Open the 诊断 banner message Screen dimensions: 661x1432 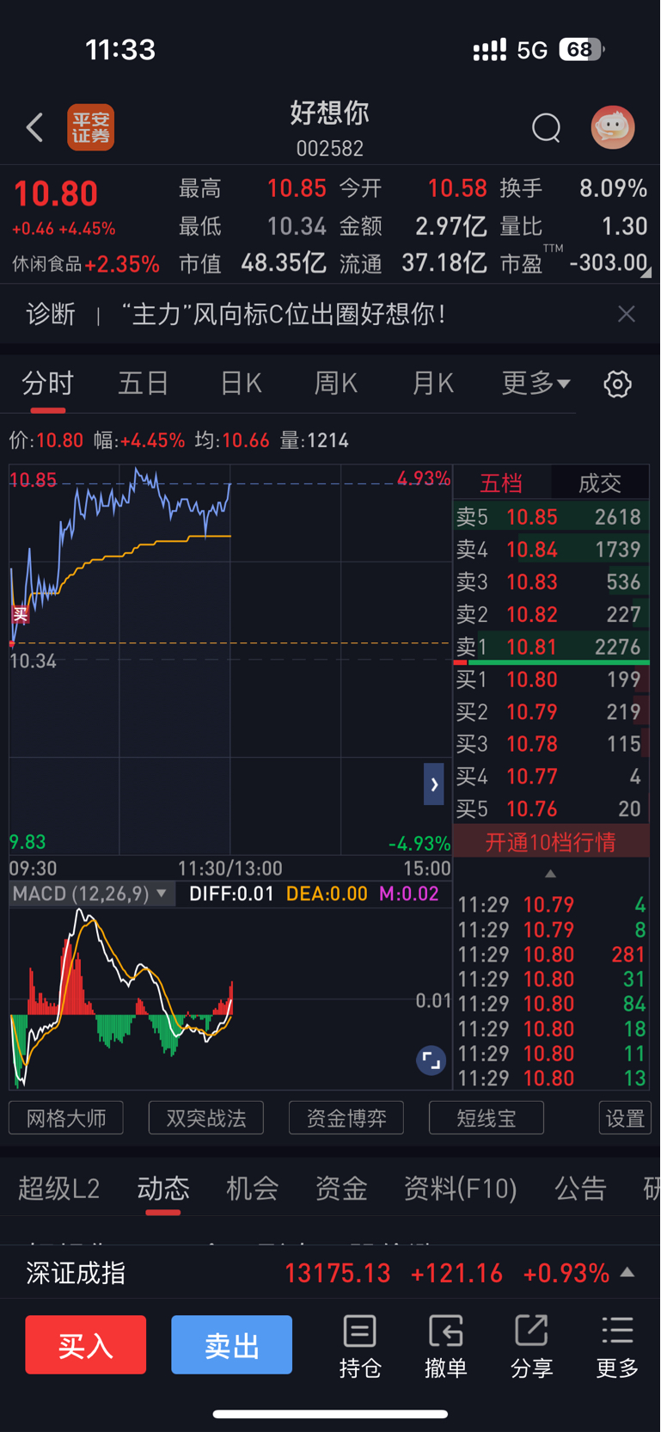tap(284, 314)
